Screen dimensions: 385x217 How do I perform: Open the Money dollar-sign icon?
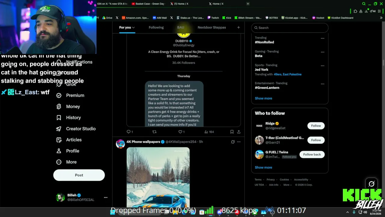coord(59,106)
